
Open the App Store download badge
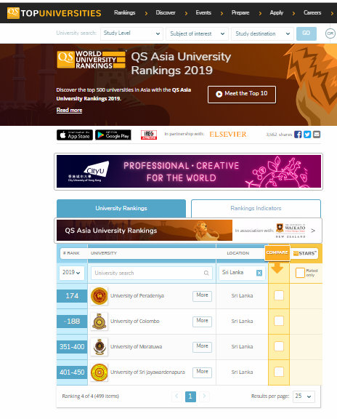click(x=75, y=135)
